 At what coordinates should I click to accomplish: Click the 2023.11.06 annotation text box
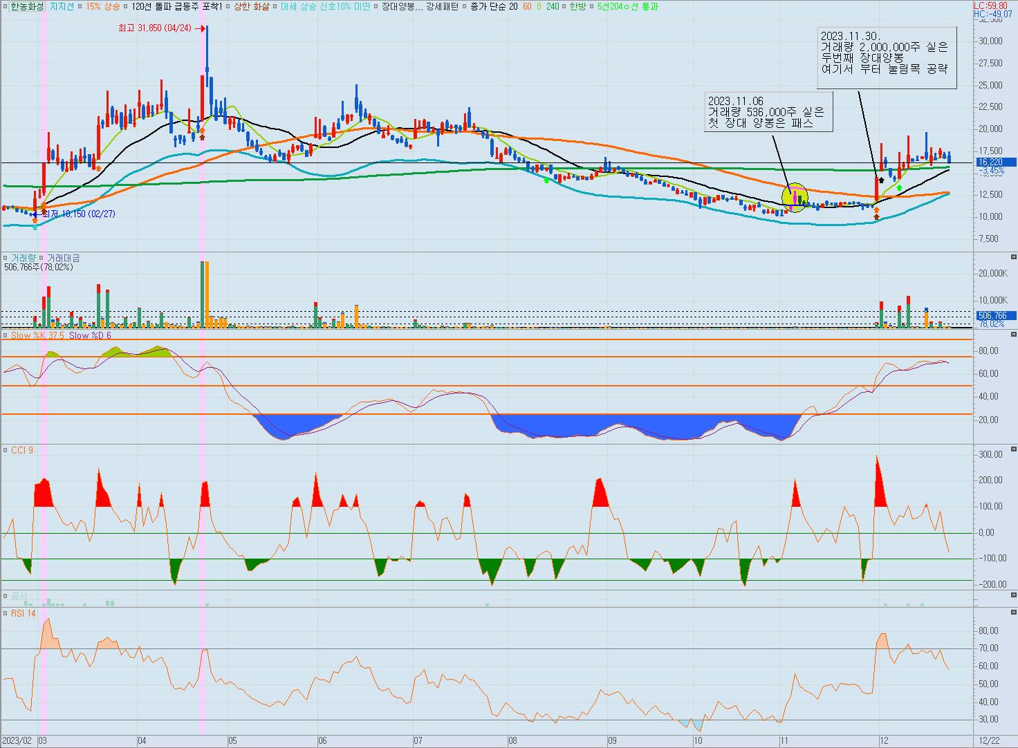pos(768,111)
